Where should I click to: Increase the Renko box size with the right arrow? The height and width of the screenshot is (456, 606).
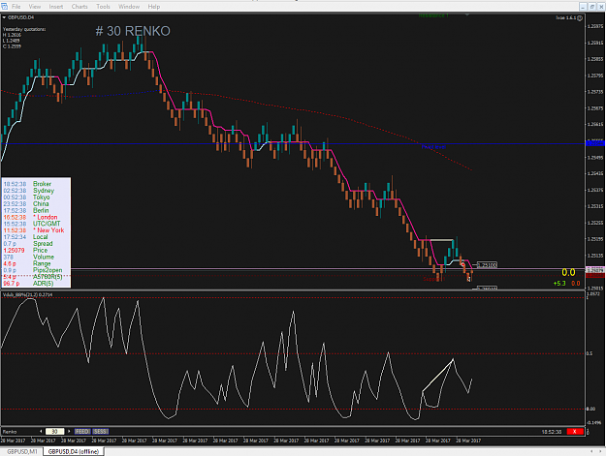pos(69,431)
